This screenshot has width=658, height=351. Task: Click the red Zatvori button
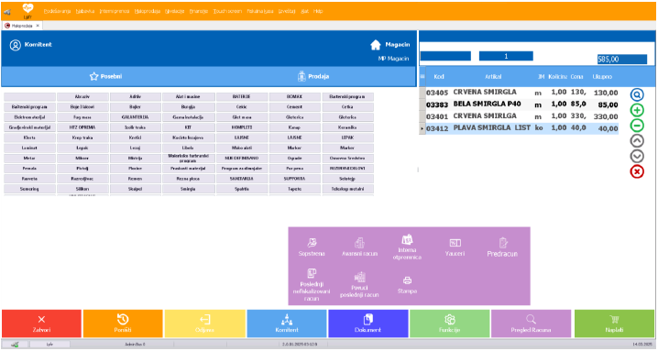tap(41, 324)
